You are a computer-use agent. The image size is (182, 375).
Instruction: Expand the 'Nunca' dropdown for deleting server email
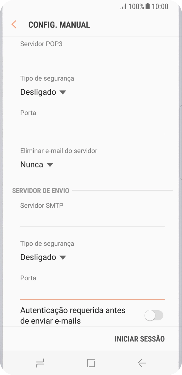37,164
